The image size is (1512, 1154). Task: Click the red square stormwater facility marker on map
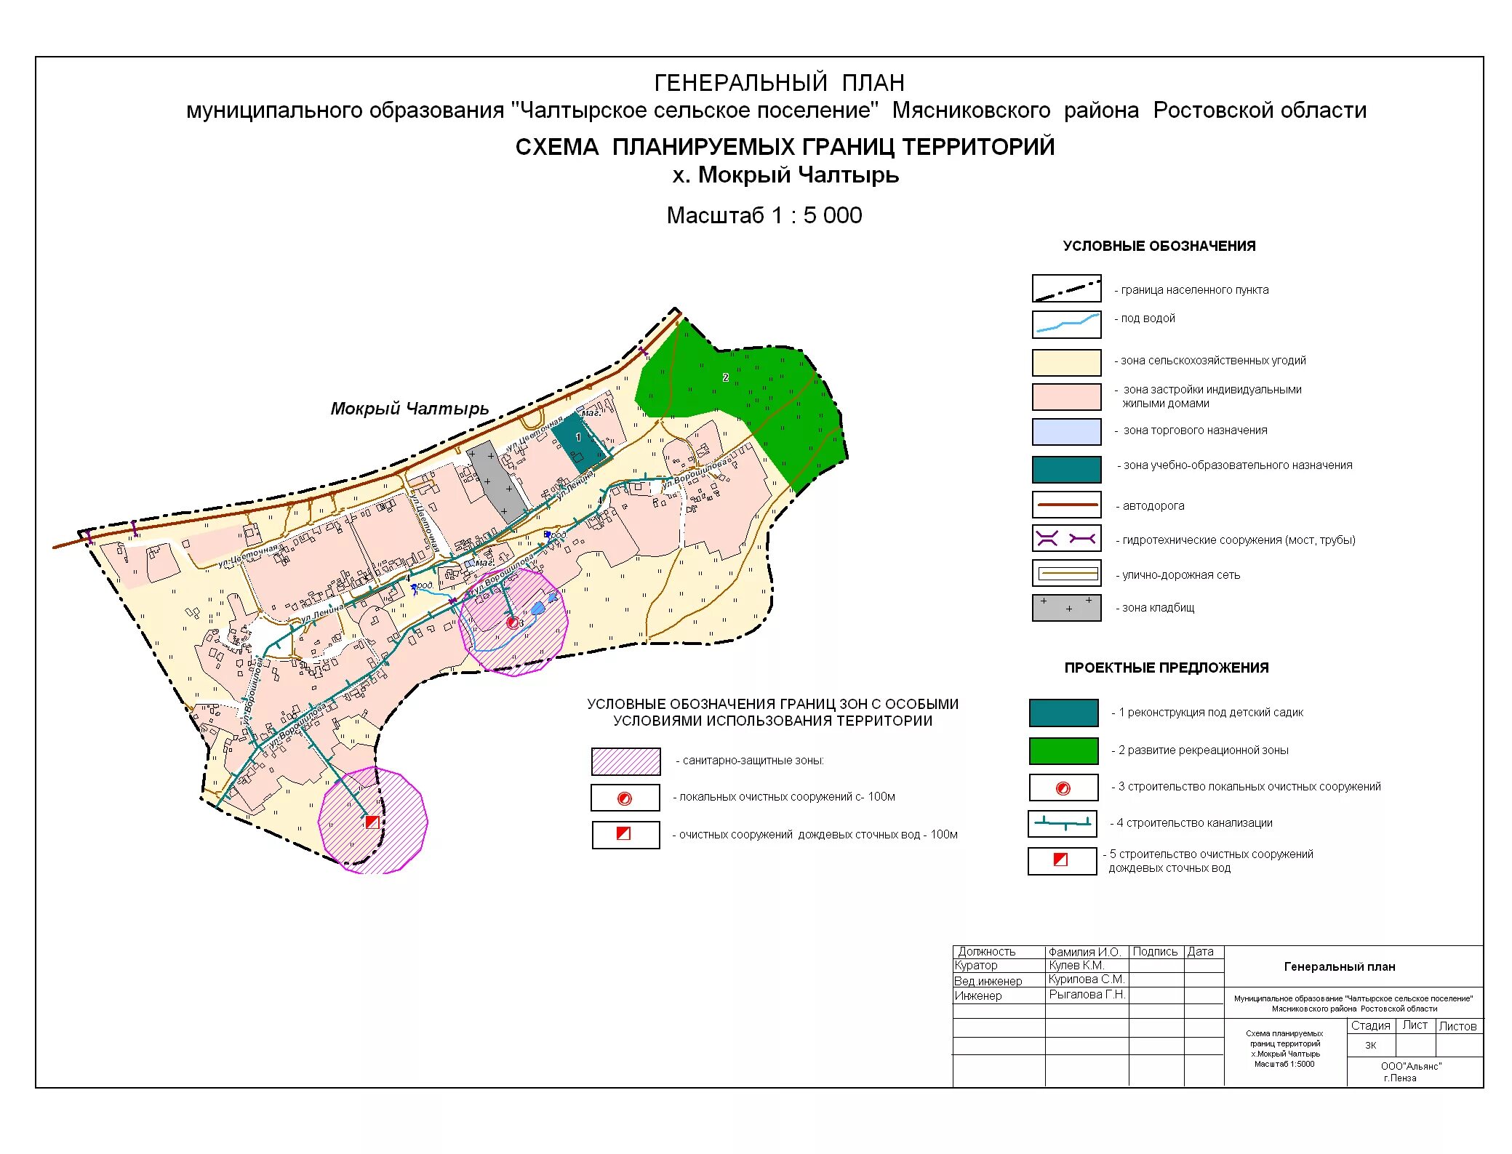pos(372,822)
